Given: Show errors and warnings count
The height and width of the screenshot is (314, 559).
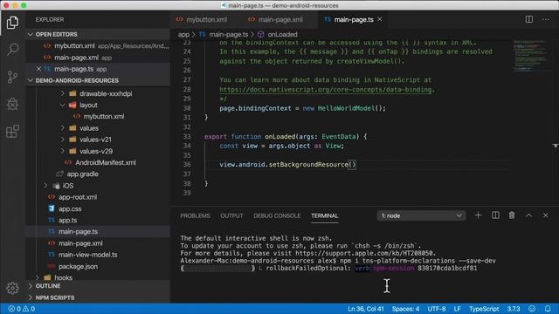Looking at the screenshot, I should pos(22,309).
